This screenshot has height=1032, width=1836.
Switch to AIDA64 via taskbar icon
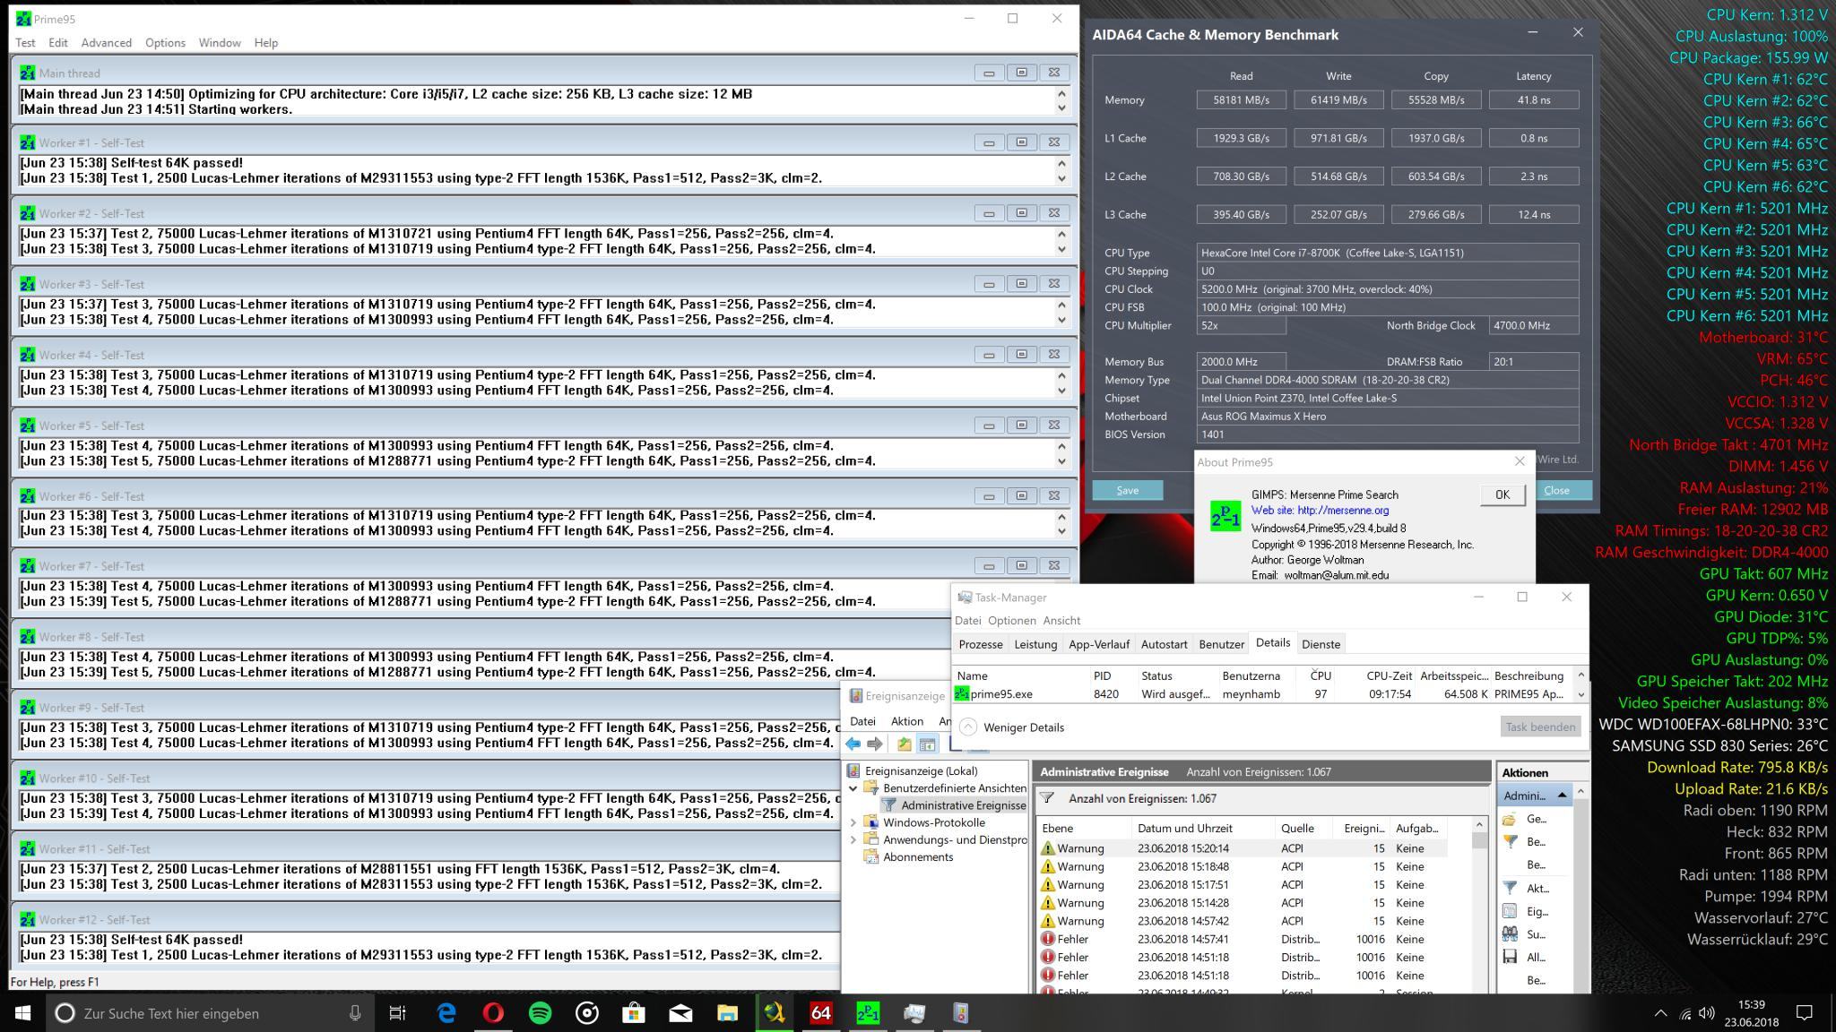(x=820, y=1013)
